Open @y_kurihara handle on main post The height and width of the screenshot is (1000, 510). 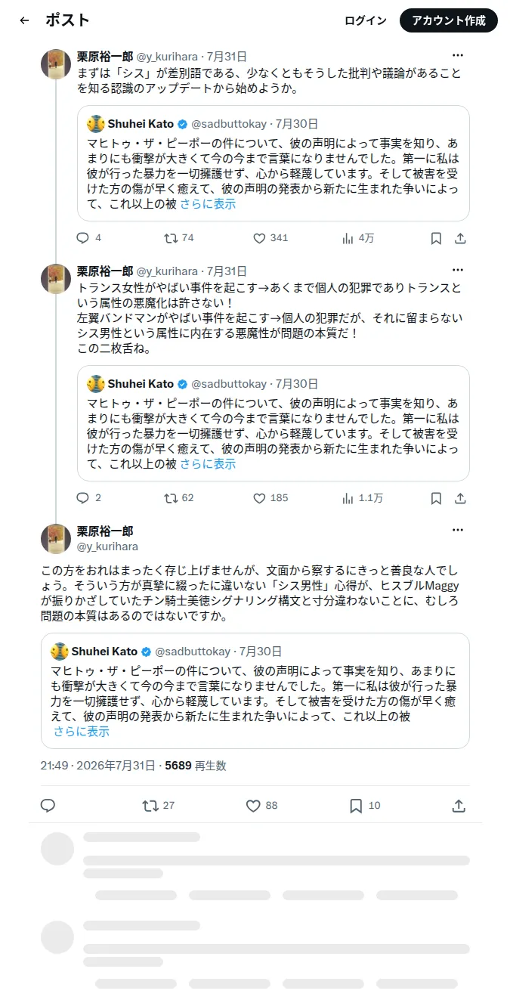pos(107,546)
